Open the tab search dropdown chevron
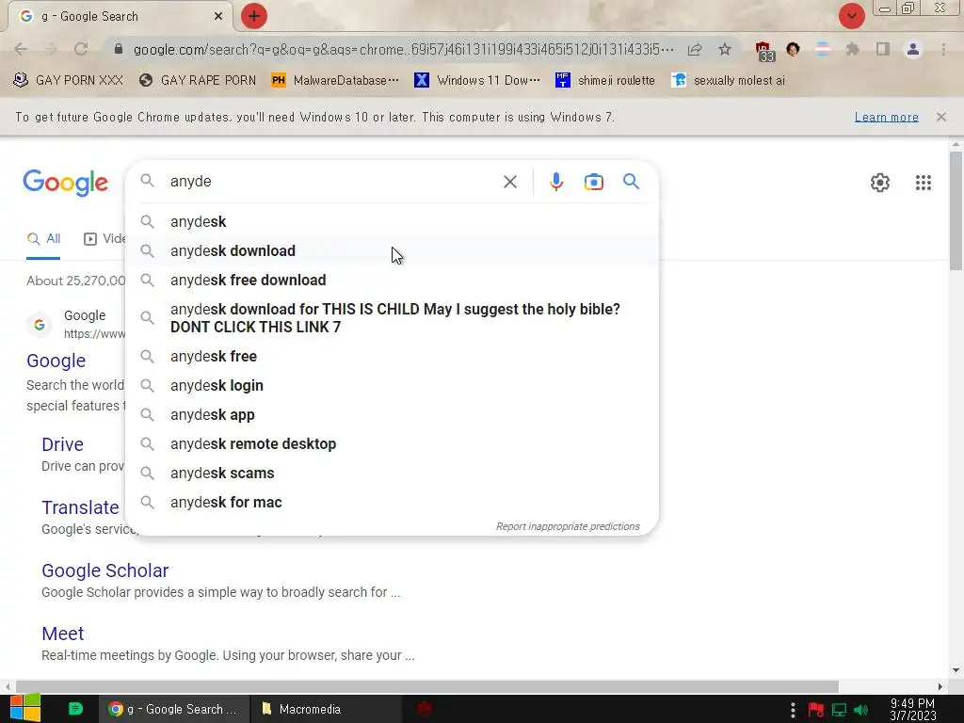964x723 pixels. click(x=851, y=16)
